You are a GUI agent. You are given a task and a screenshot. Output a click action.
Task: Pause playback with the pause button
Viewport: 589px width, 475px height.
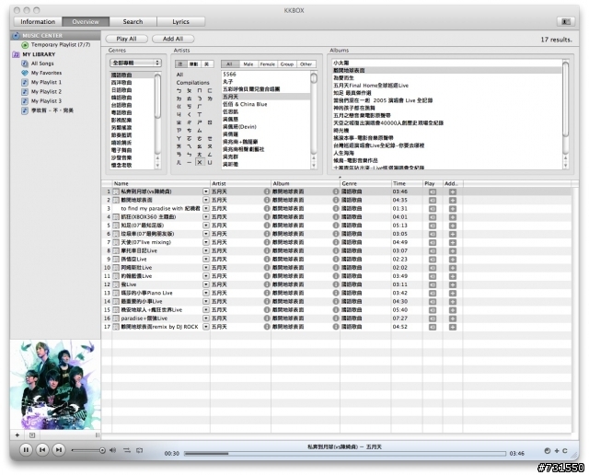26,450
